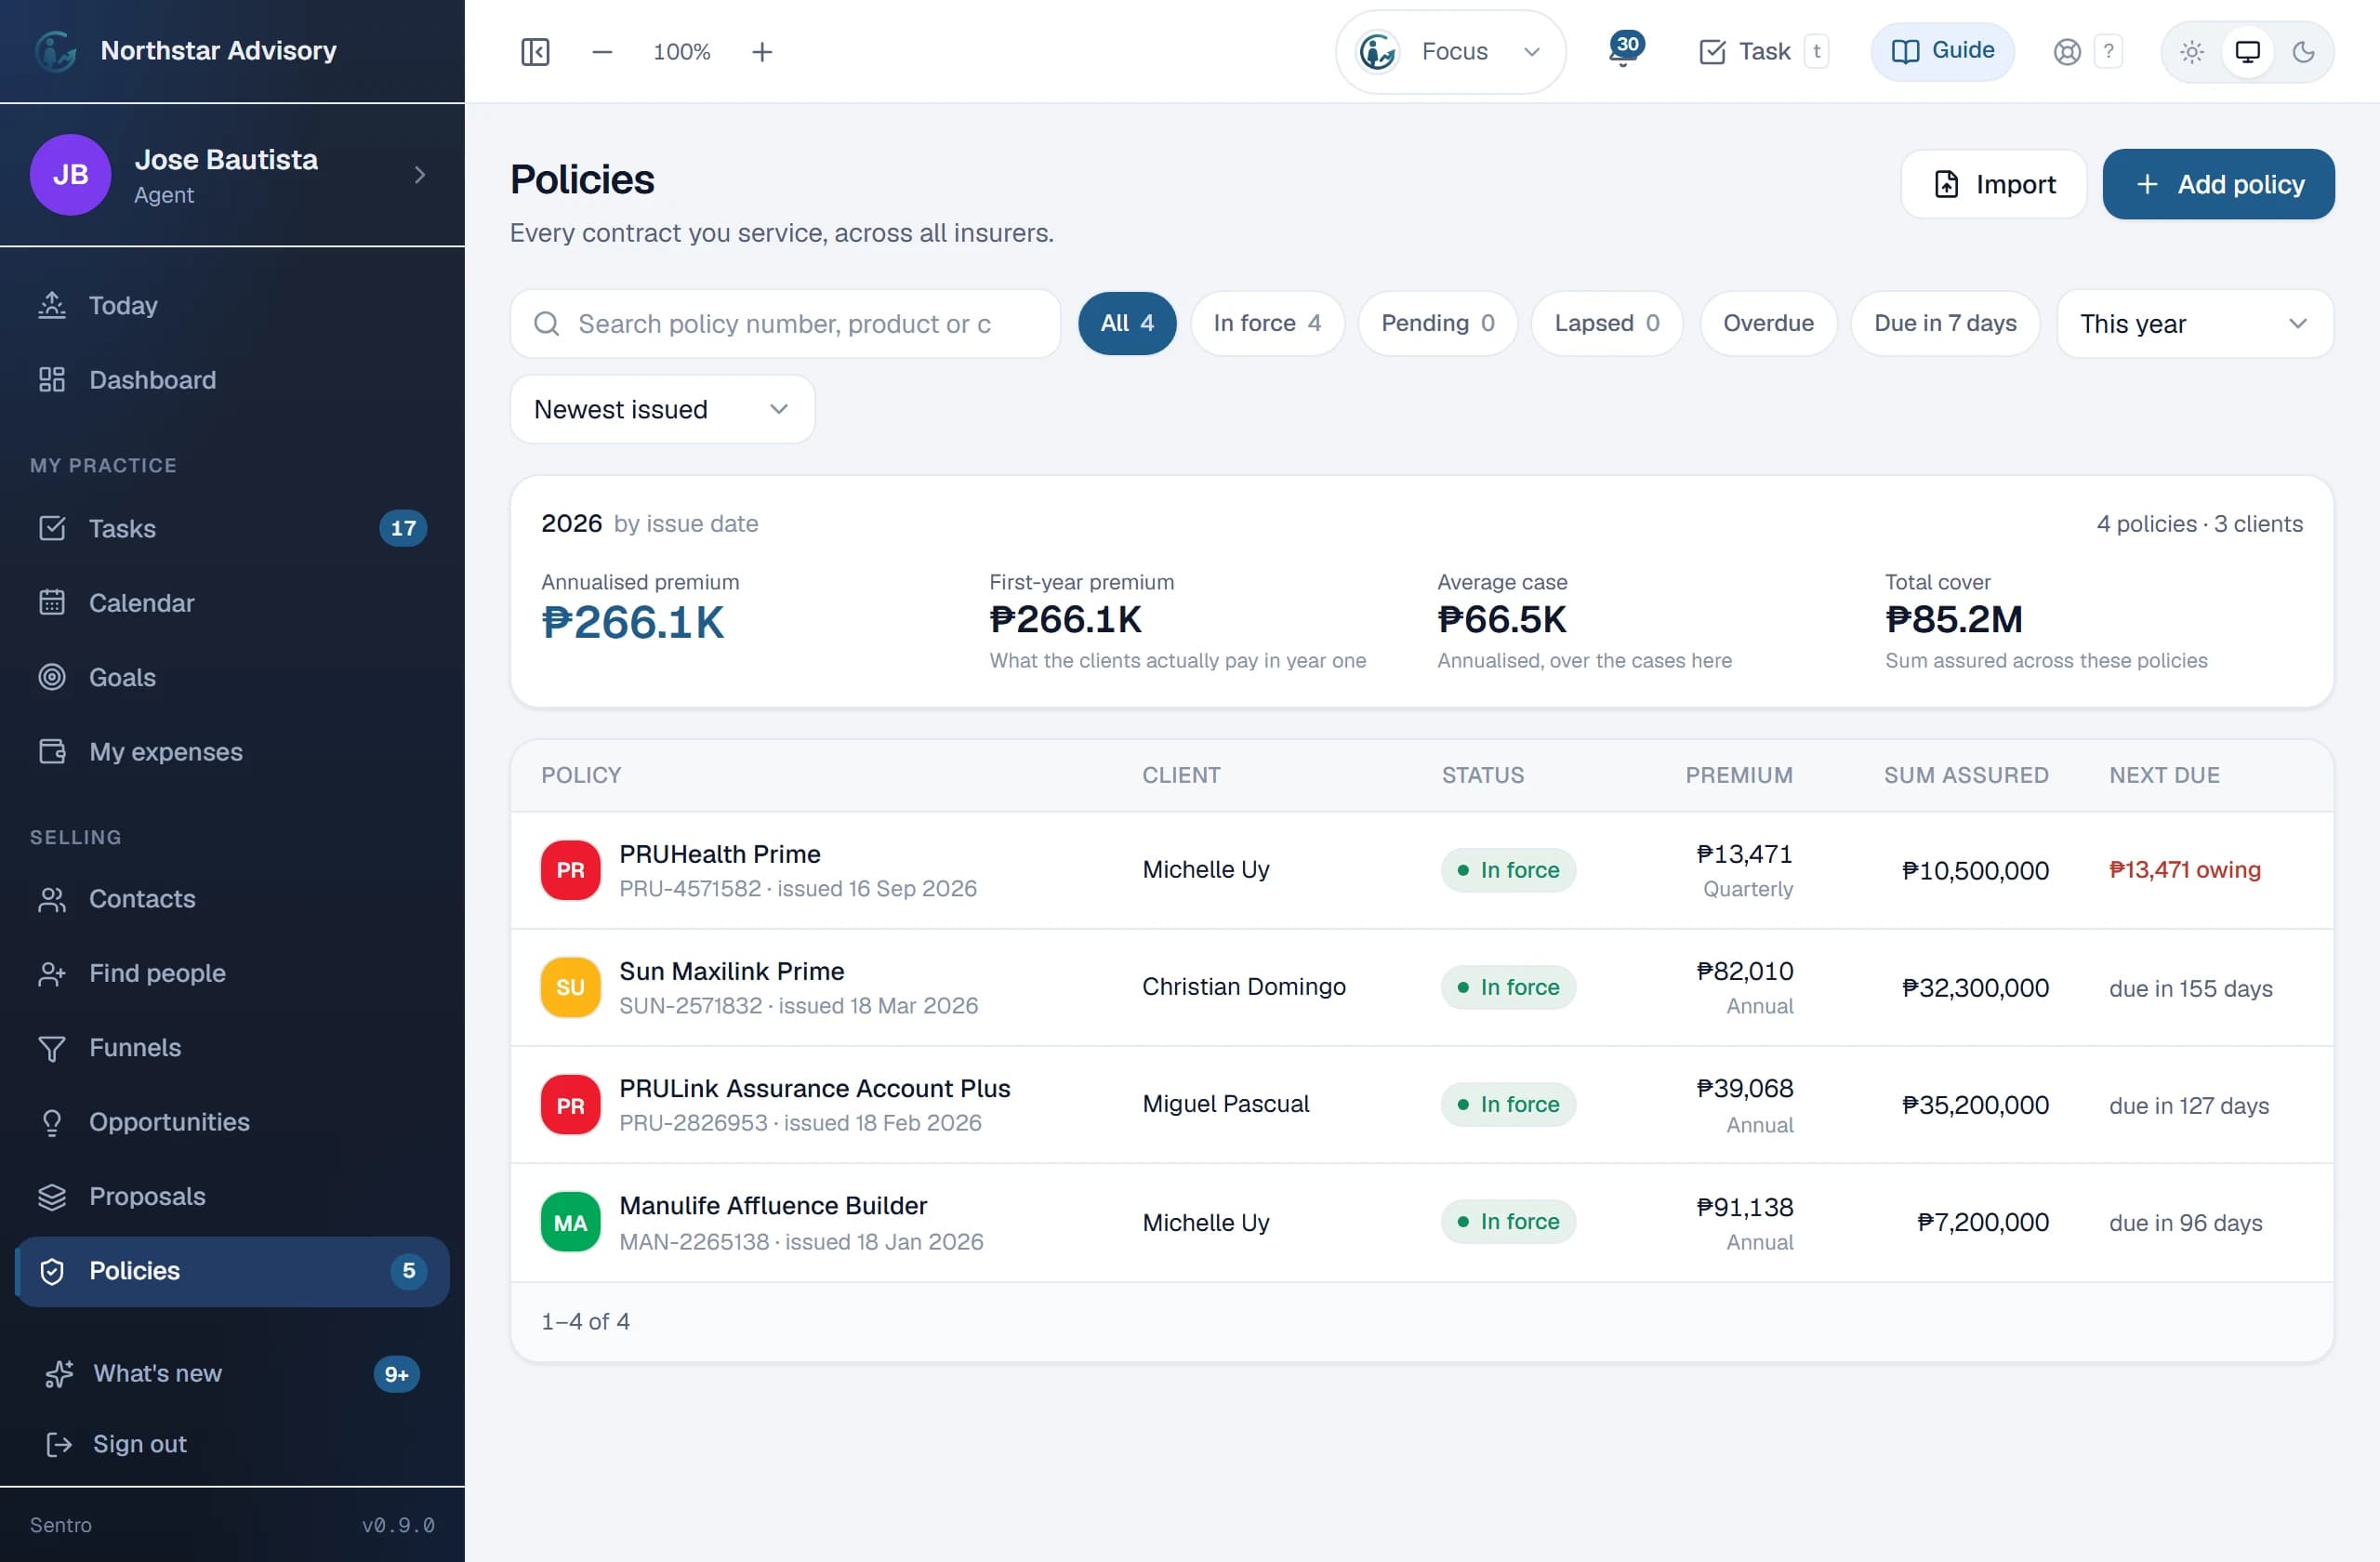This screenshot has width=2380, height=1562.
Task: Expand Jose Bautista profile chevron
Action: click(420, 175)
